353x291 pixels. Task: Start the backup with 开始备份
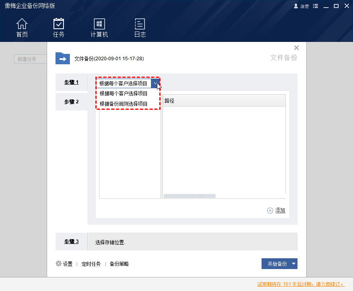277,263
